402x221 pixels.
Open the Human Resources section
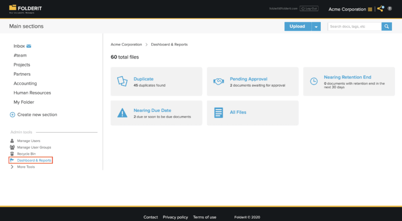pyautogui.click(x=32, y=93)
